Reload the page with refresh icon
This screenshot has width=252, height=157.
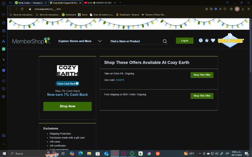22,9
